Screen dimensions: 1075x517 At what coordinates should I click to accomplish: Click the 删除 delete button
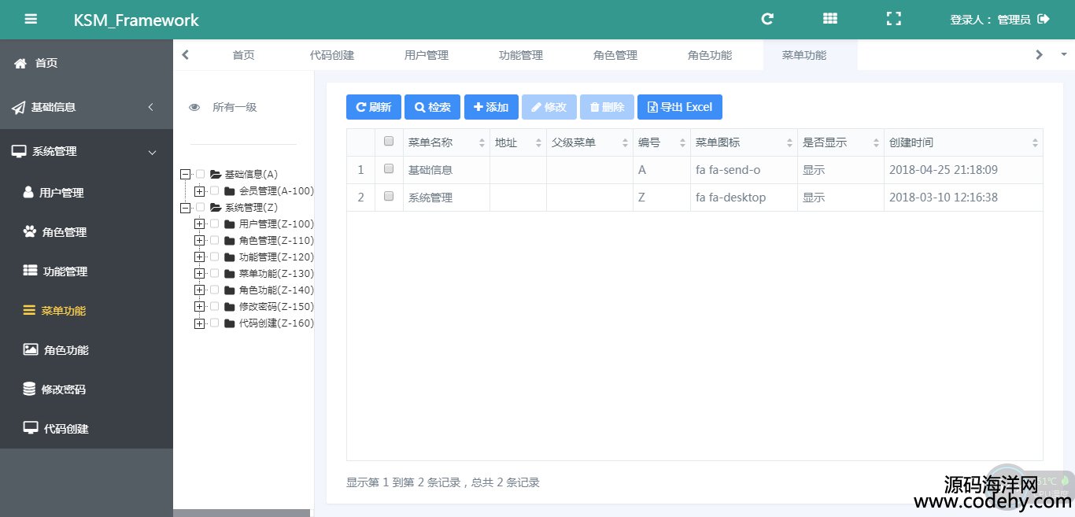coord(607,107)
